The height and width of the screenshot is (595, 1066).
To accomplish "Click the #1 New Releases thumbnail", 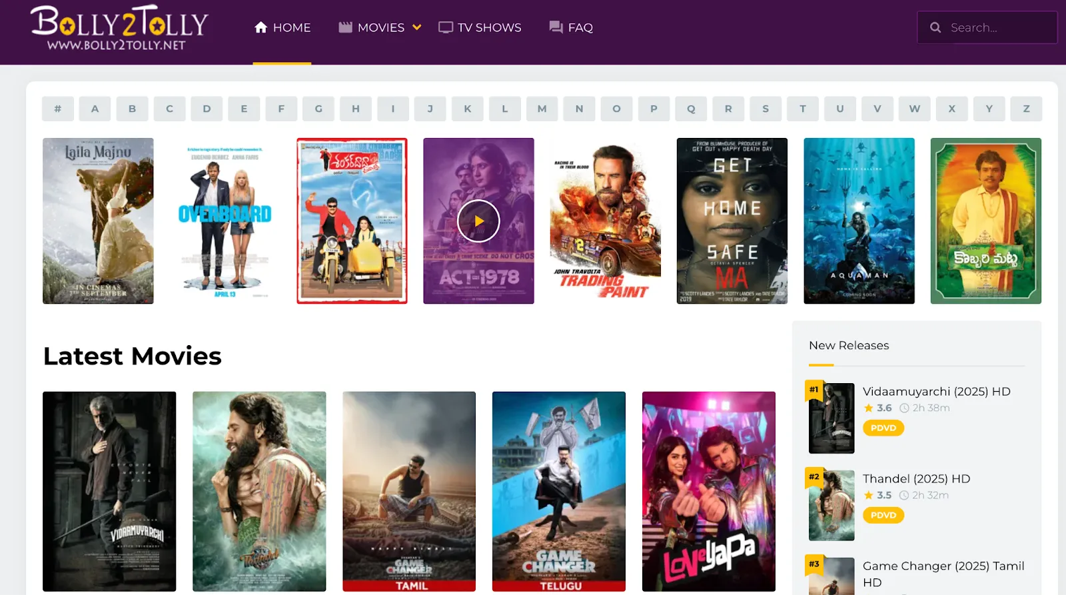I will click(831, 418).
